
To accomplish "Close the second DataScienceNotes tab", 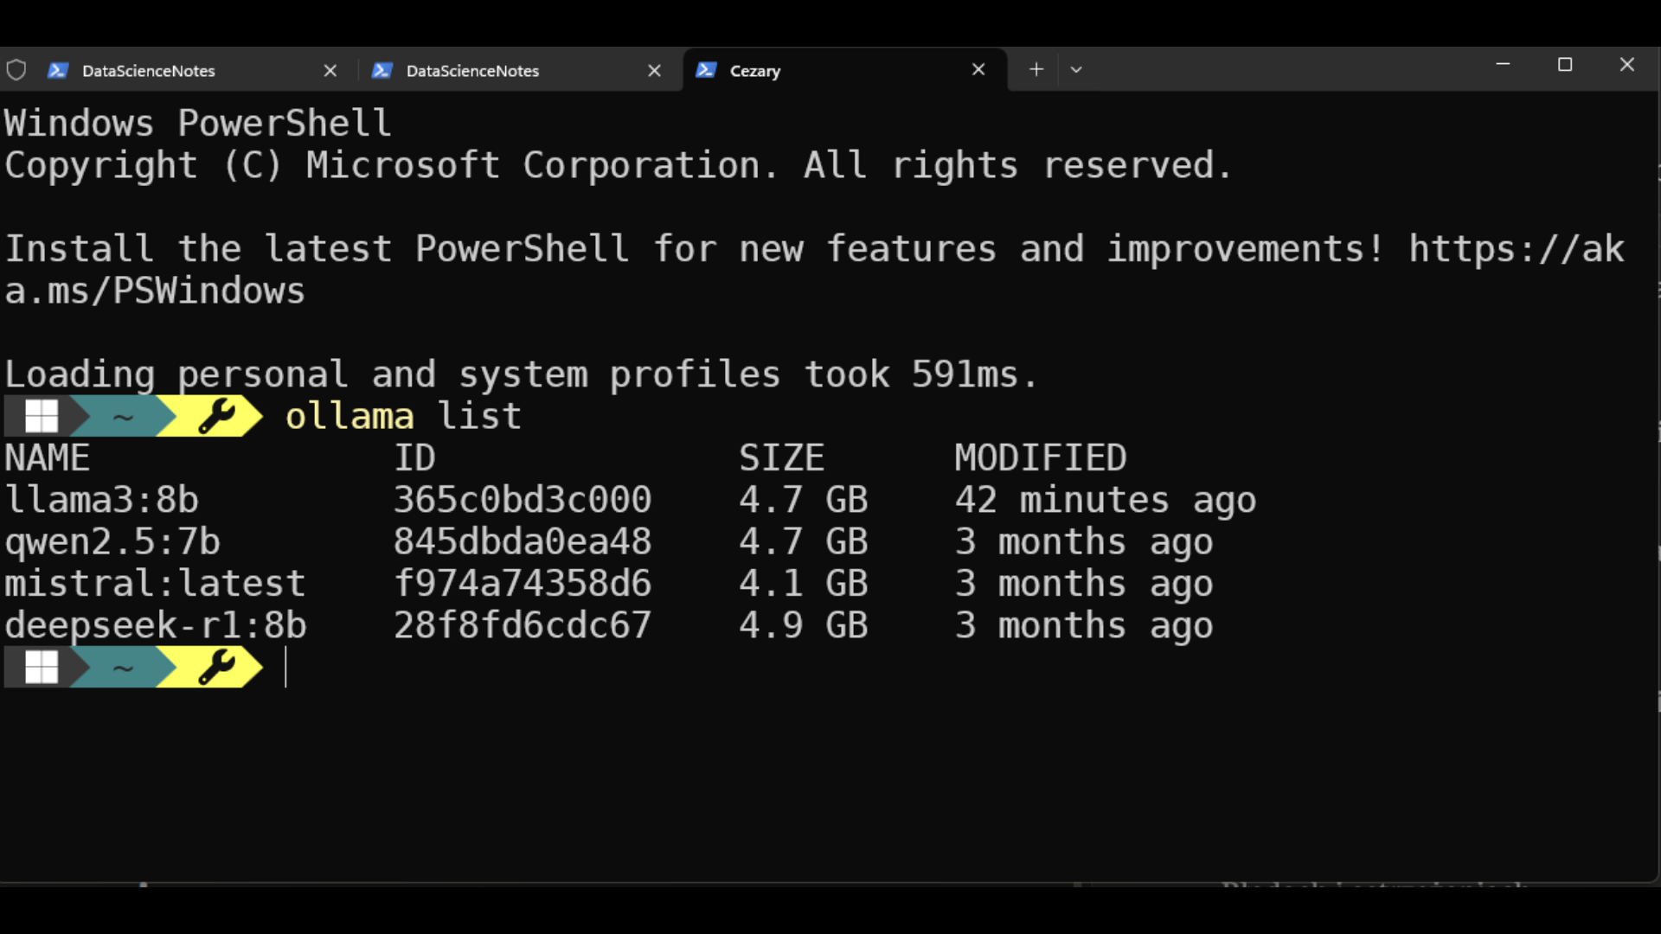I will (655, 70).
